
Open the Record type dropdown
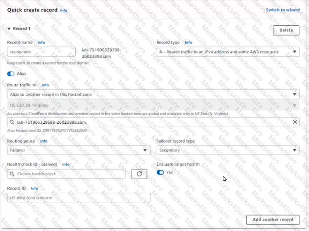click(228, 52)
